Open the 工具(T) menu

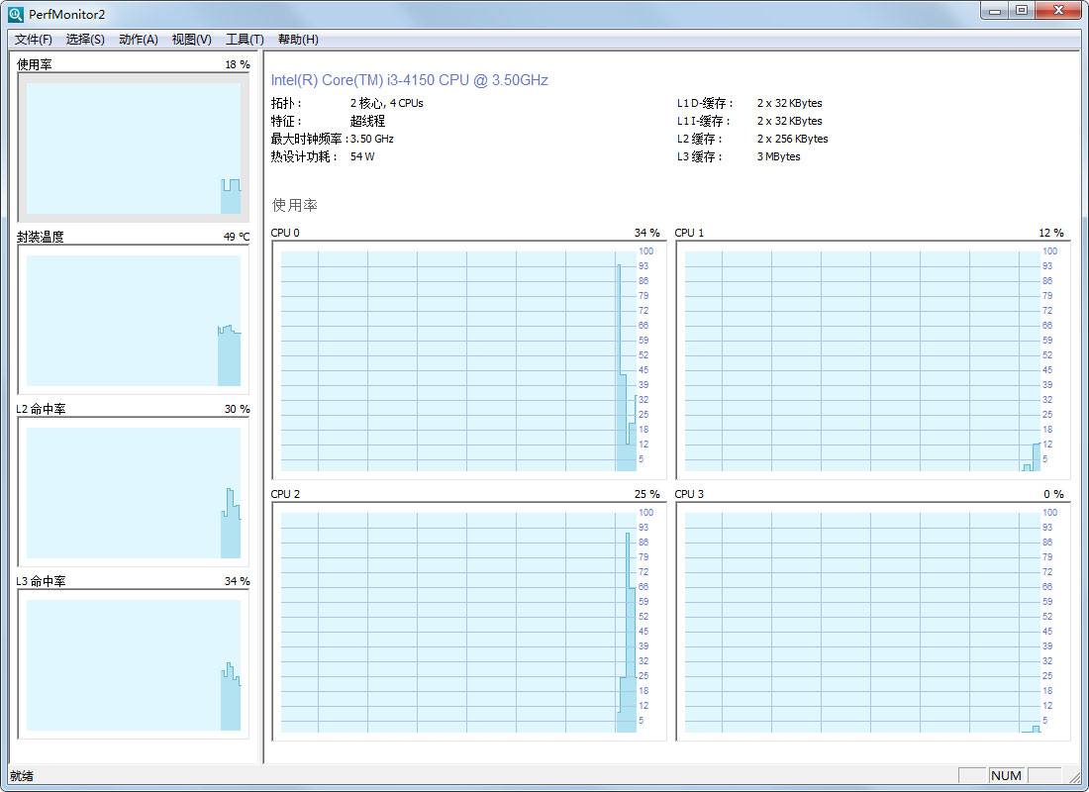pos(245,40)
